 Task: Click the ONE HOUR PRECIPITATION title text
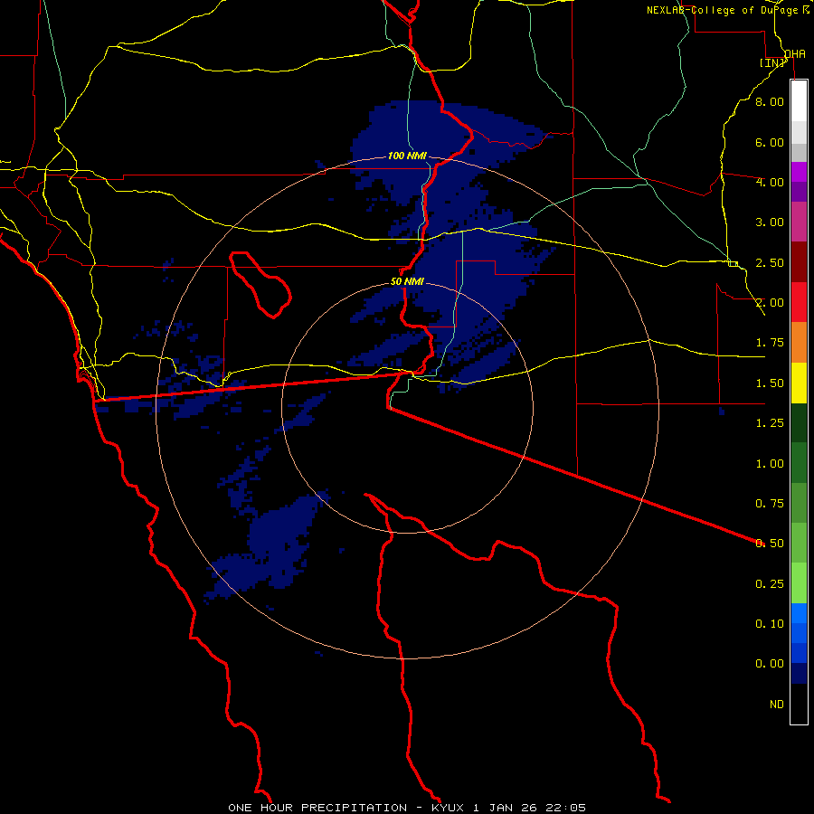coord(317,808)
